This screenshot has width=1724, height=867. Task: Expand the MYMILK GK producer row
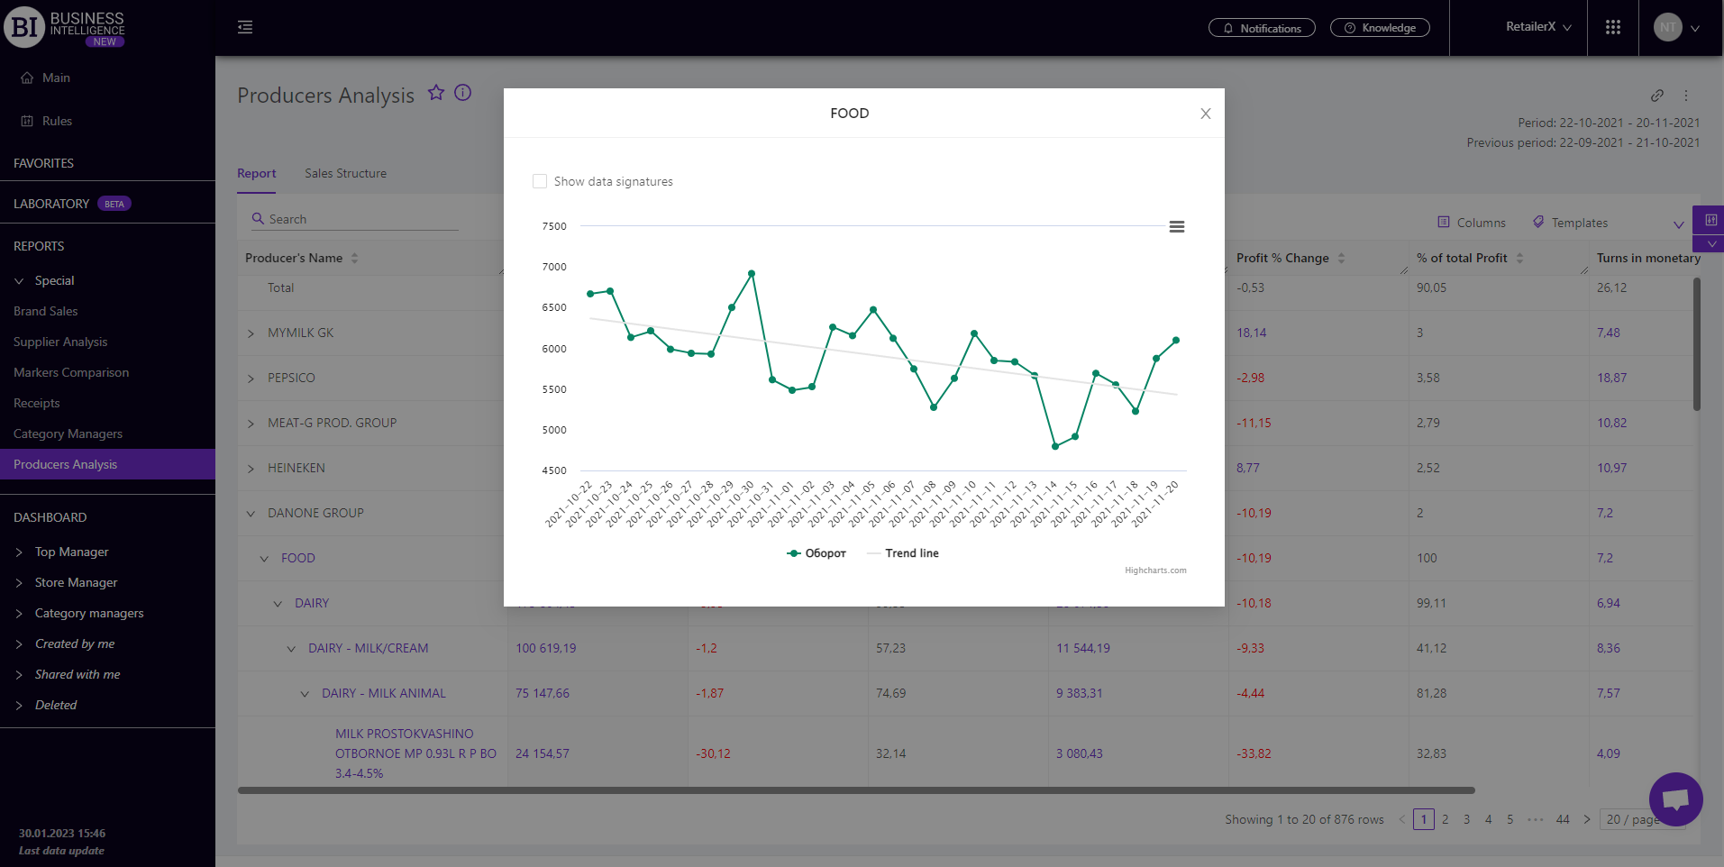point(251,333)
